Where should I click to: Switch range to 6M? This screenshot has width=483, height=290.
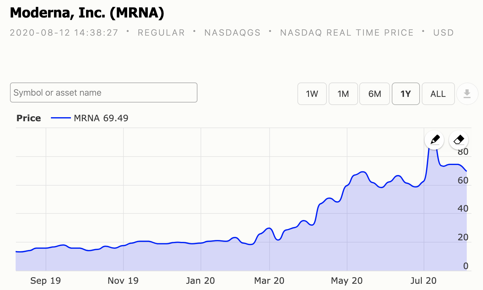pyautogui.click(x=375, y=94)
